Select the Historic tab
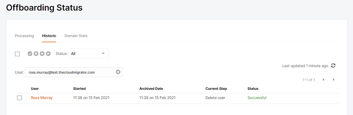The width and height of the screenshot is (353, 115). click(x=49, y=36)
